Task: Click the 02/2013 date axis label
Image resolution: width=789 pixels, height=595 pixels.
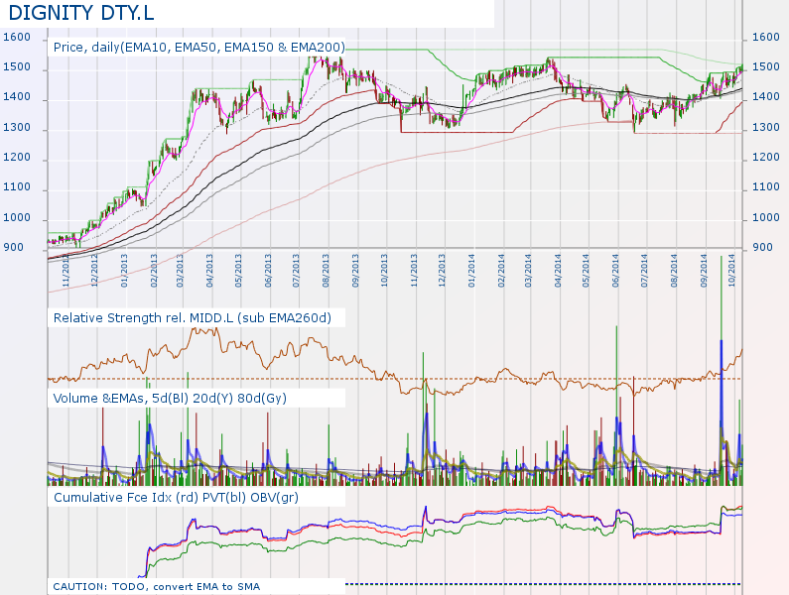Action: coord(154,271)
